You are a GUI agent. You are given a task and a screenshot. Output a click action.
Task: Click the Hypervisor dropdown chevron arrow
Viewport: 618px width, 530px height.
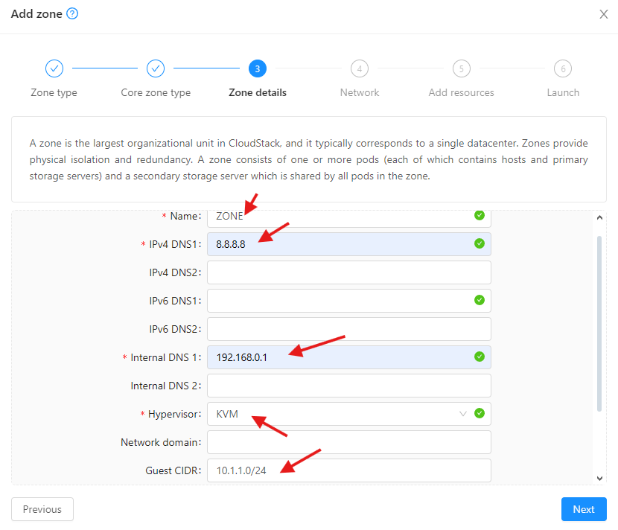[x=462, y=414]
